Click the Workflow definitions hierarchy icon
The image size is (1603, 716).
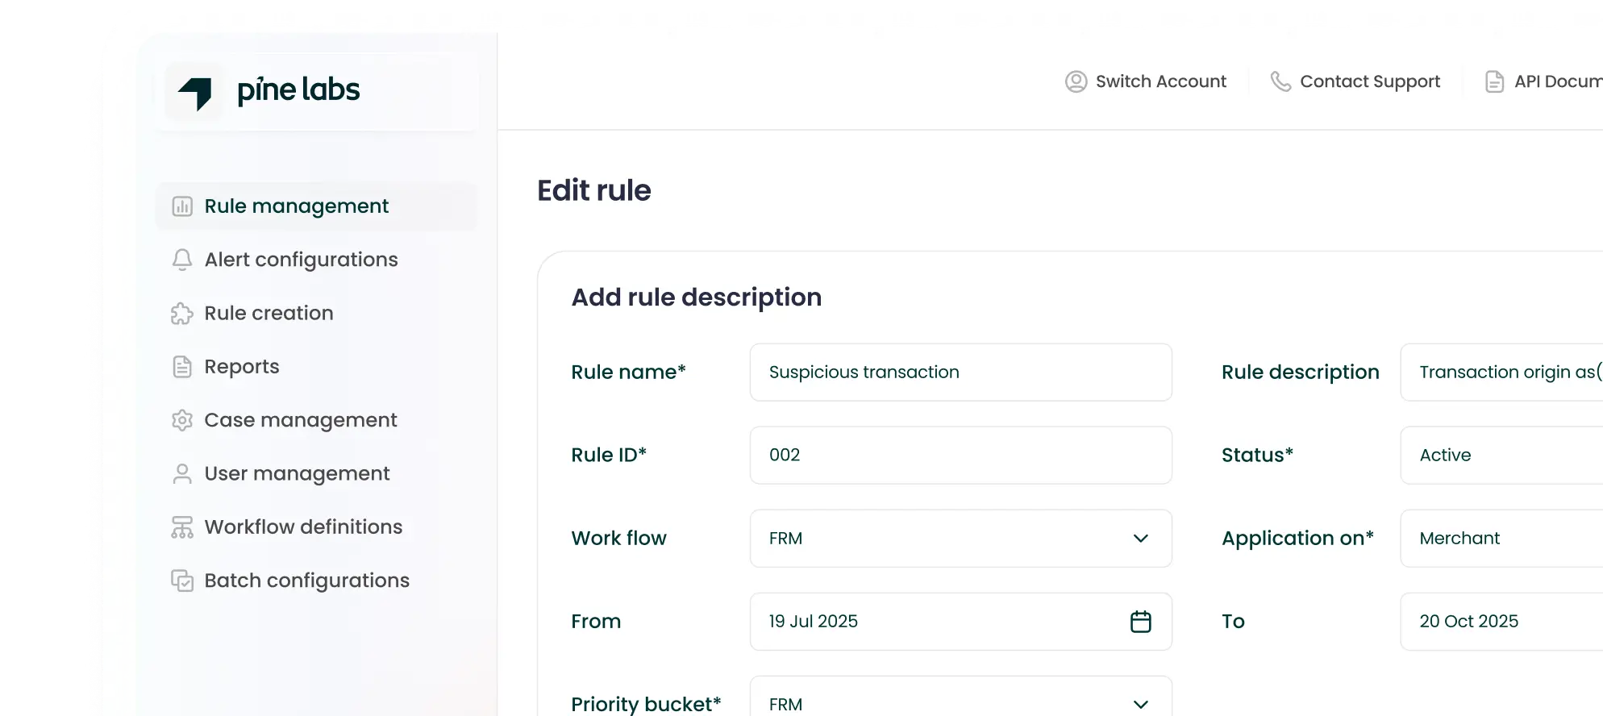point(182,527)
